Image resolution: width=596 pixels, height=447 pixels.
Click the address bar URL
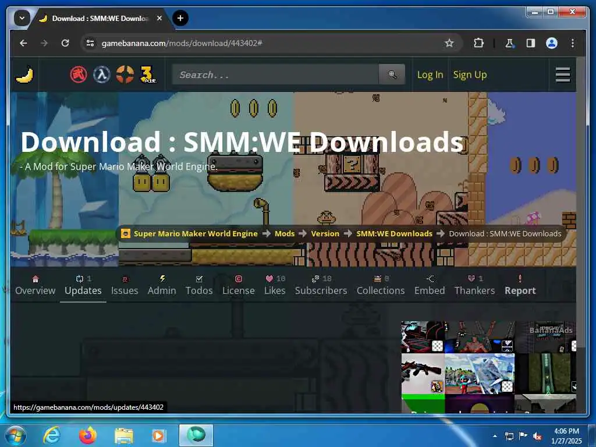tap(182, 43)
